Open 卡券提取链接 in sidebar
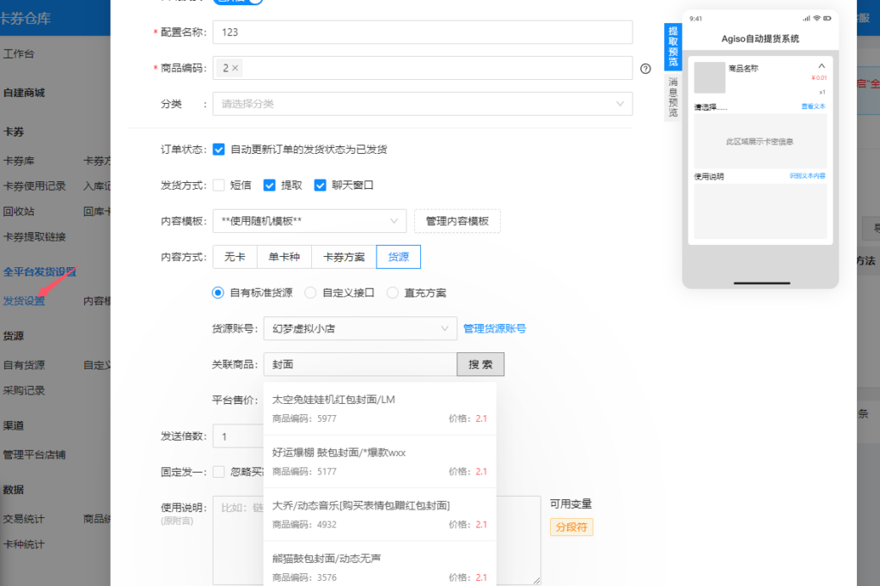 tap(34, 237)
